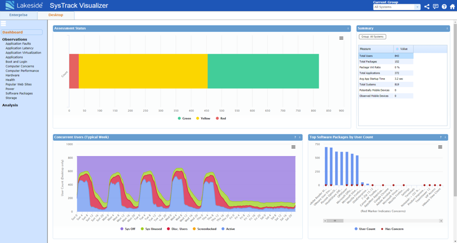Go home via the house icon
The width and height of the screenshot is (457, 243).
click(x=452, y=7)
